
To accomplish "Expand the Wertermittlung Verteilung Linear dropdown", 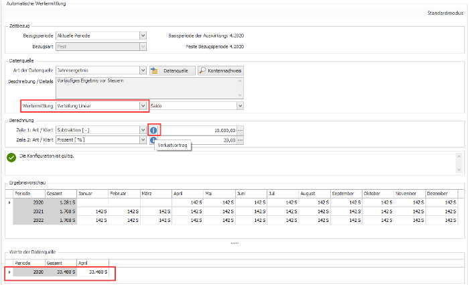I will pos(143,106).
